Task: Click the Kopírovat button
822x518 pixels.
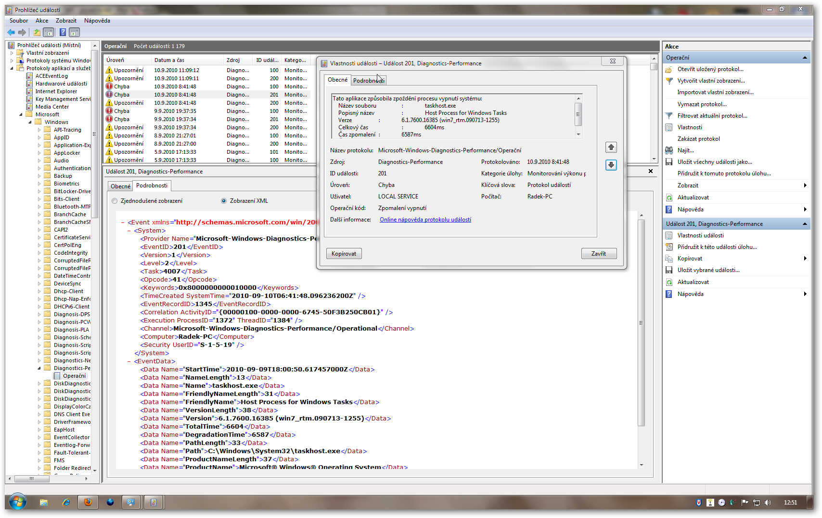Action: [344, 254]
